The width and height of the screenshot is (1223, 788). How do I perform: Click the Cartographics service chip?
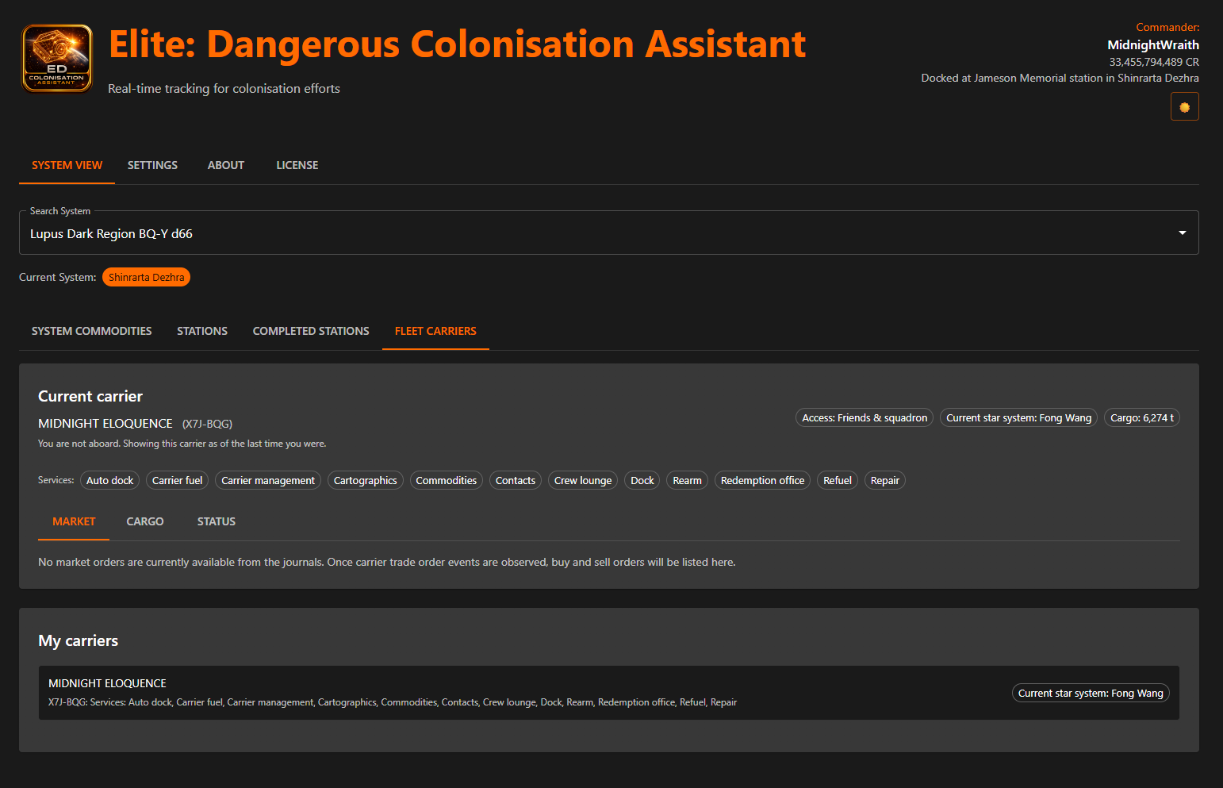click(x=366, y=480)
